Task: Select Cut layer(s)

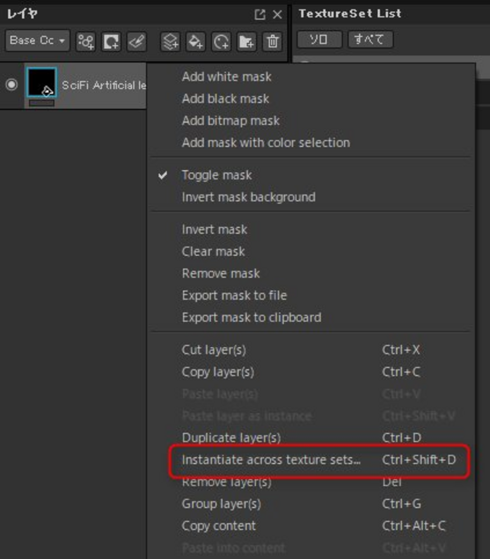Action: pyautogui.click(x=310, y=350)
